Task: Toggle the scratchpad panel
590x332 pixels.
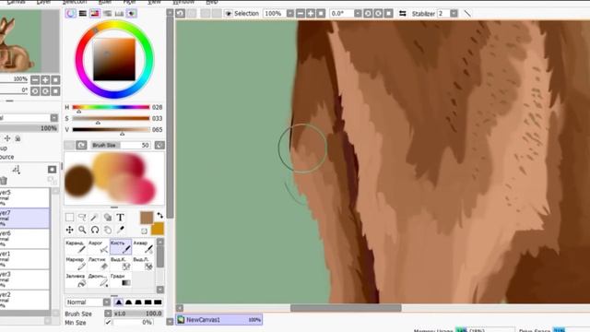Action: click(x=131, y=14)
